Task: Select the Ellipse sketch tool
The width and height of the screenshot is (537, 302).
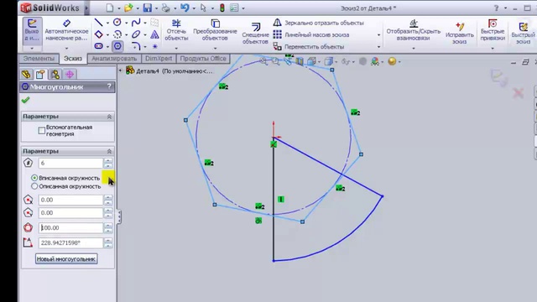Action: pos(136,34)
